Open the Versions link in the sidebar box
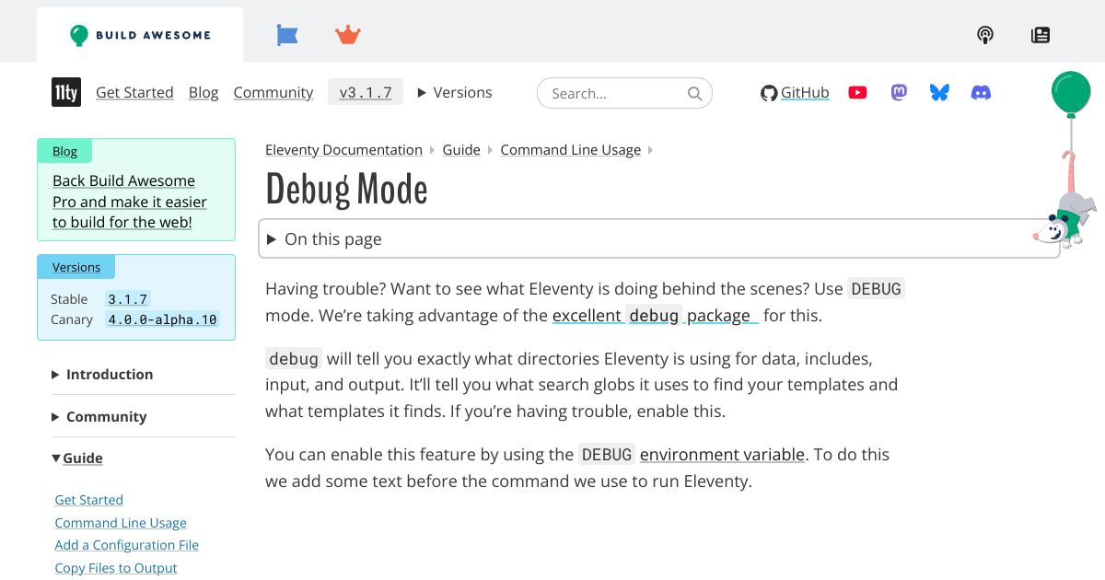This screenshot has height=580, width=1105. coord(76,267)
